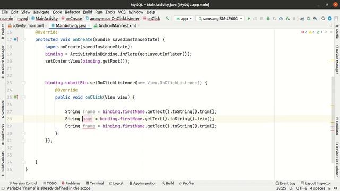Click the blue updates icon in toolbar

pos(329,19)
